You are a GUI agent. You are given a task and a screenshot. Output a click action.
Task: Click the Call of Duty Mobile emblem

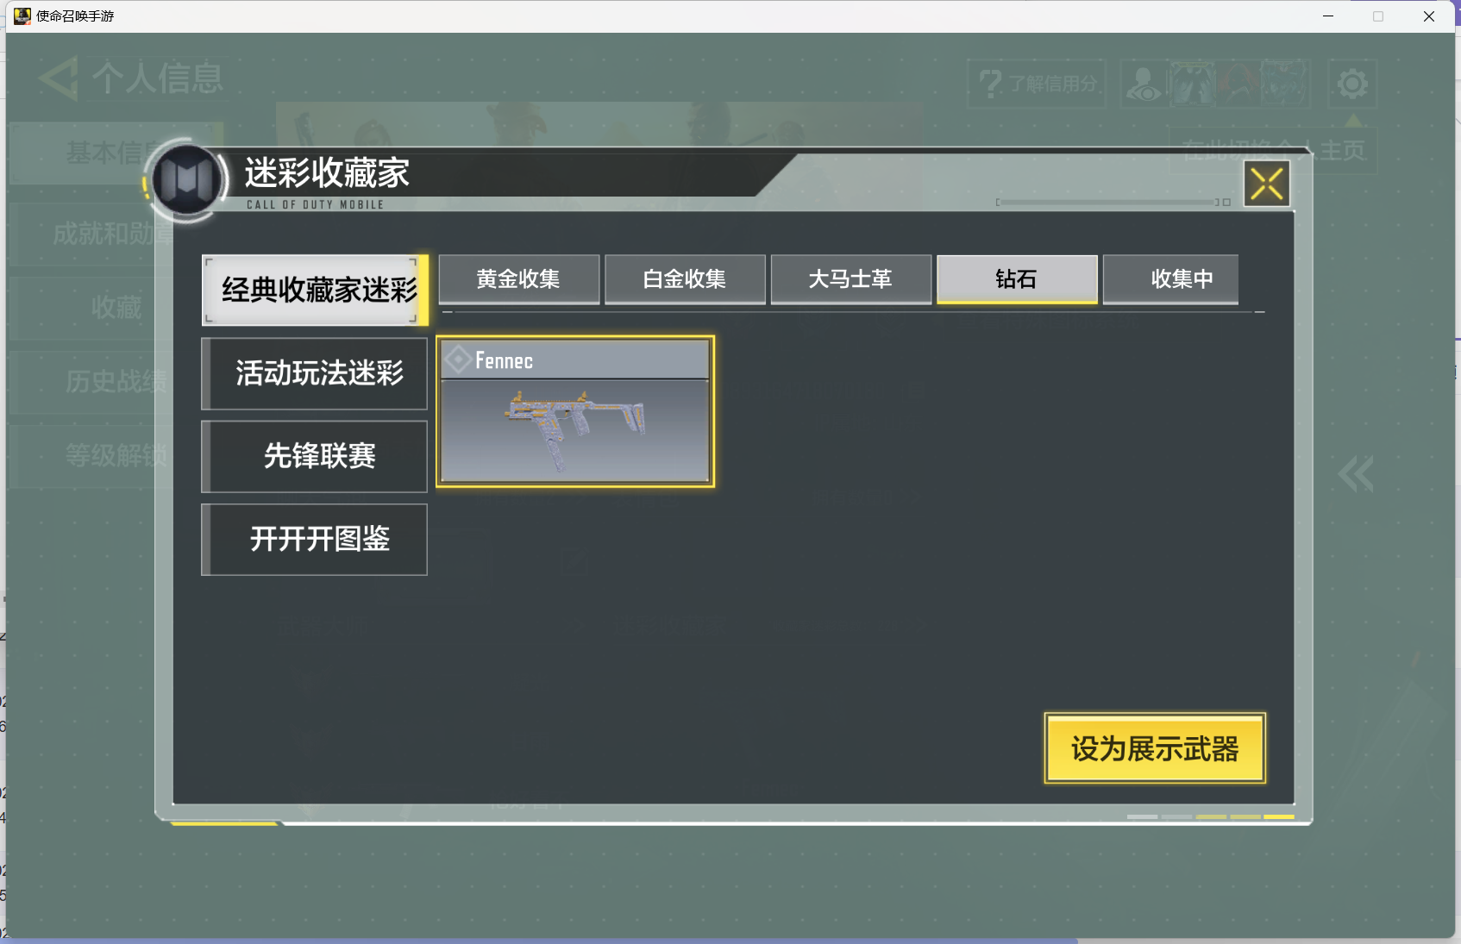click(x=185, y=180)
